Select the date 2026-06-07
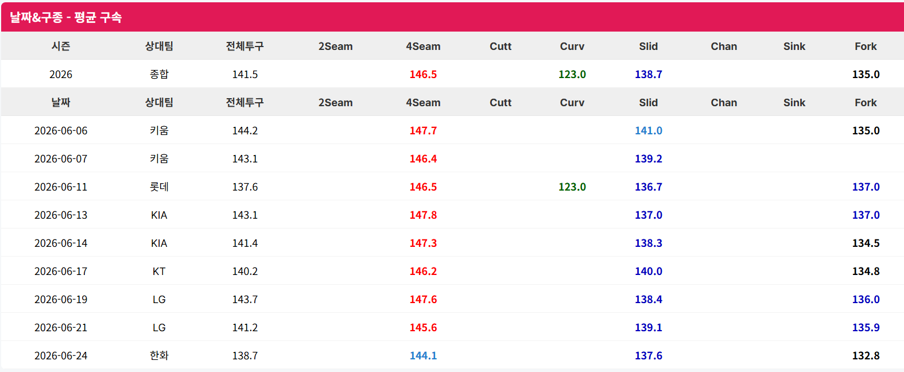 coord(61,159)
